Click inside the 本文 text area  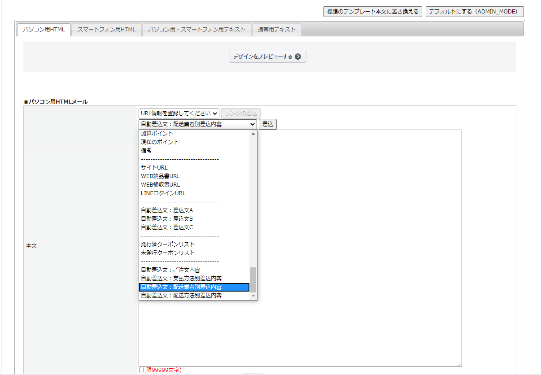[x=359, y=247]
